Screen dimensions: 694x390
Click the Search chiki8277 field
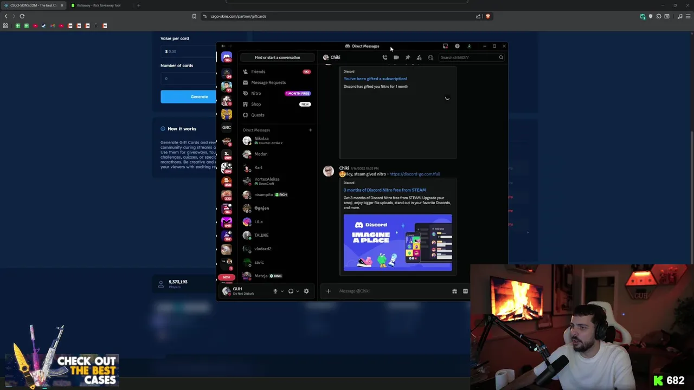point(472,57)
